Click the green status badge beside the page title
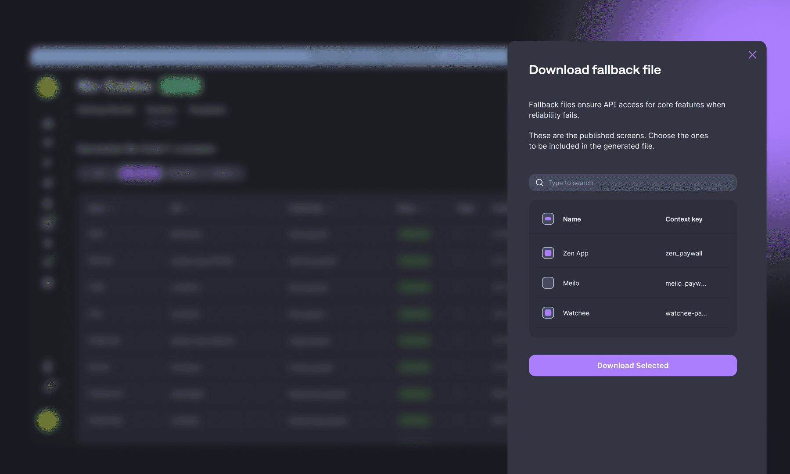This screenshot has height=474, width=790. tap(181, 85)
